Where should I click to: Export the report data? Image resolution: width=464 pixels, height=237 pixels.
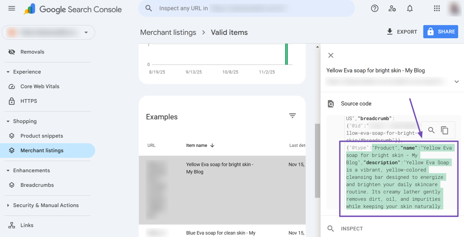pos(402,32)
